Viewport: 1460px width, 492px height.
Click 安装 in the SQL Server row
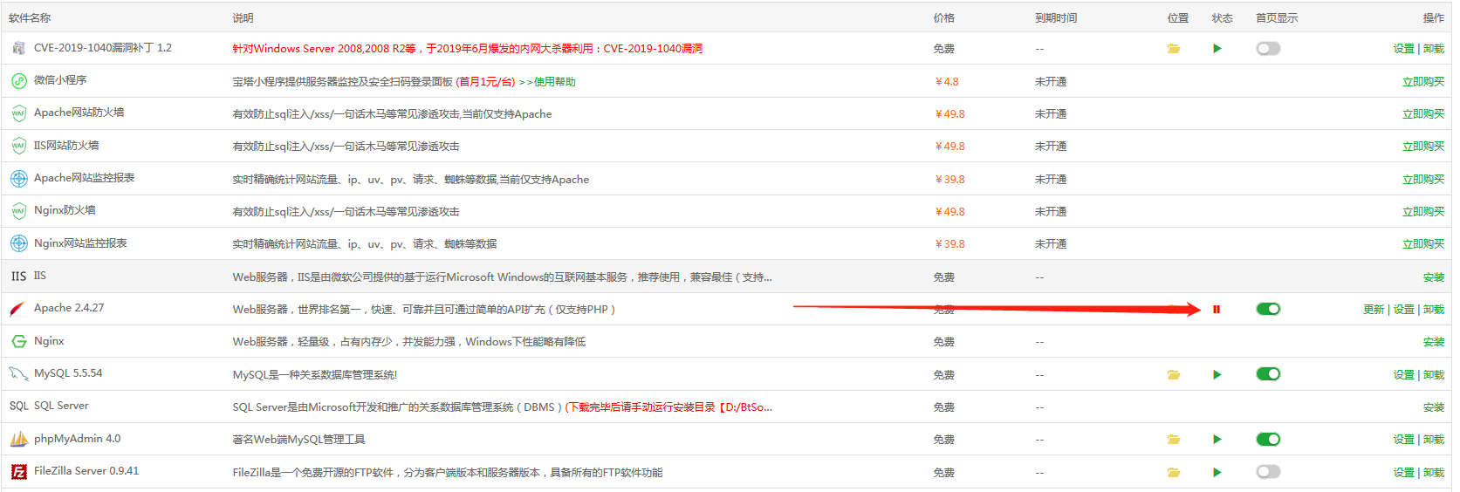pyautogui.click(x=1434, y=407)
